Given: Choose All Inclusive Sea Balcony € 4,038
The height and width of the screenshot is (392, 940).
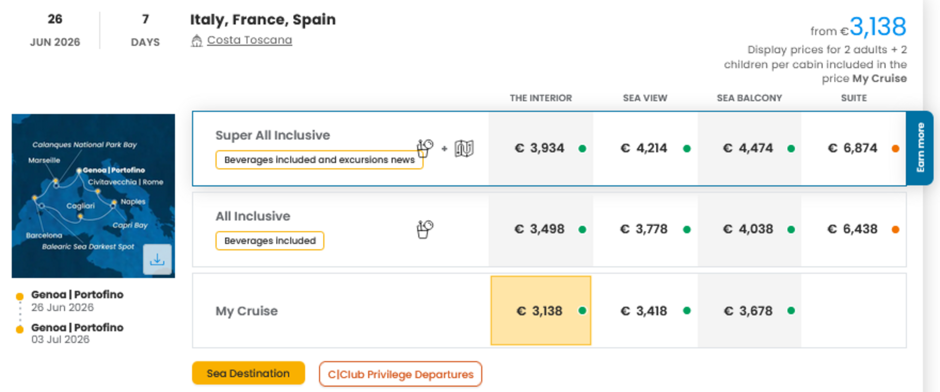Looking at the screenshot, I should pyautogui.click(x=748, y=229).
